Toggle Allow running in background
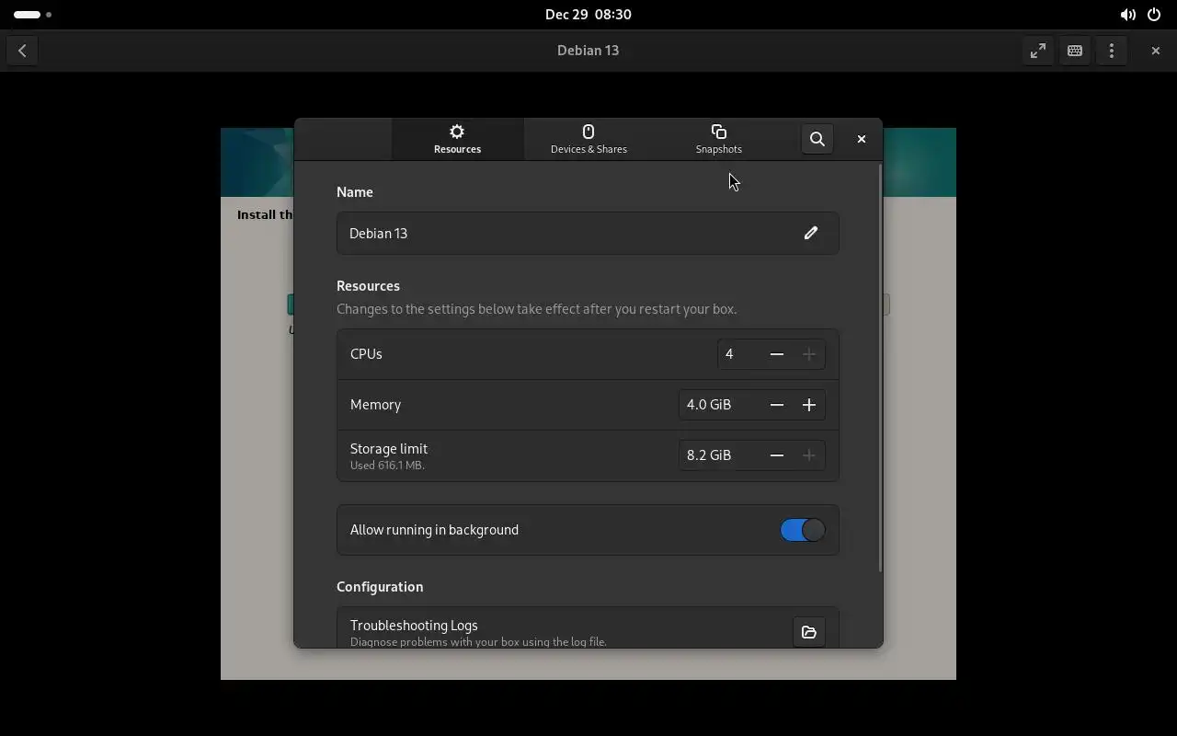 802,530
